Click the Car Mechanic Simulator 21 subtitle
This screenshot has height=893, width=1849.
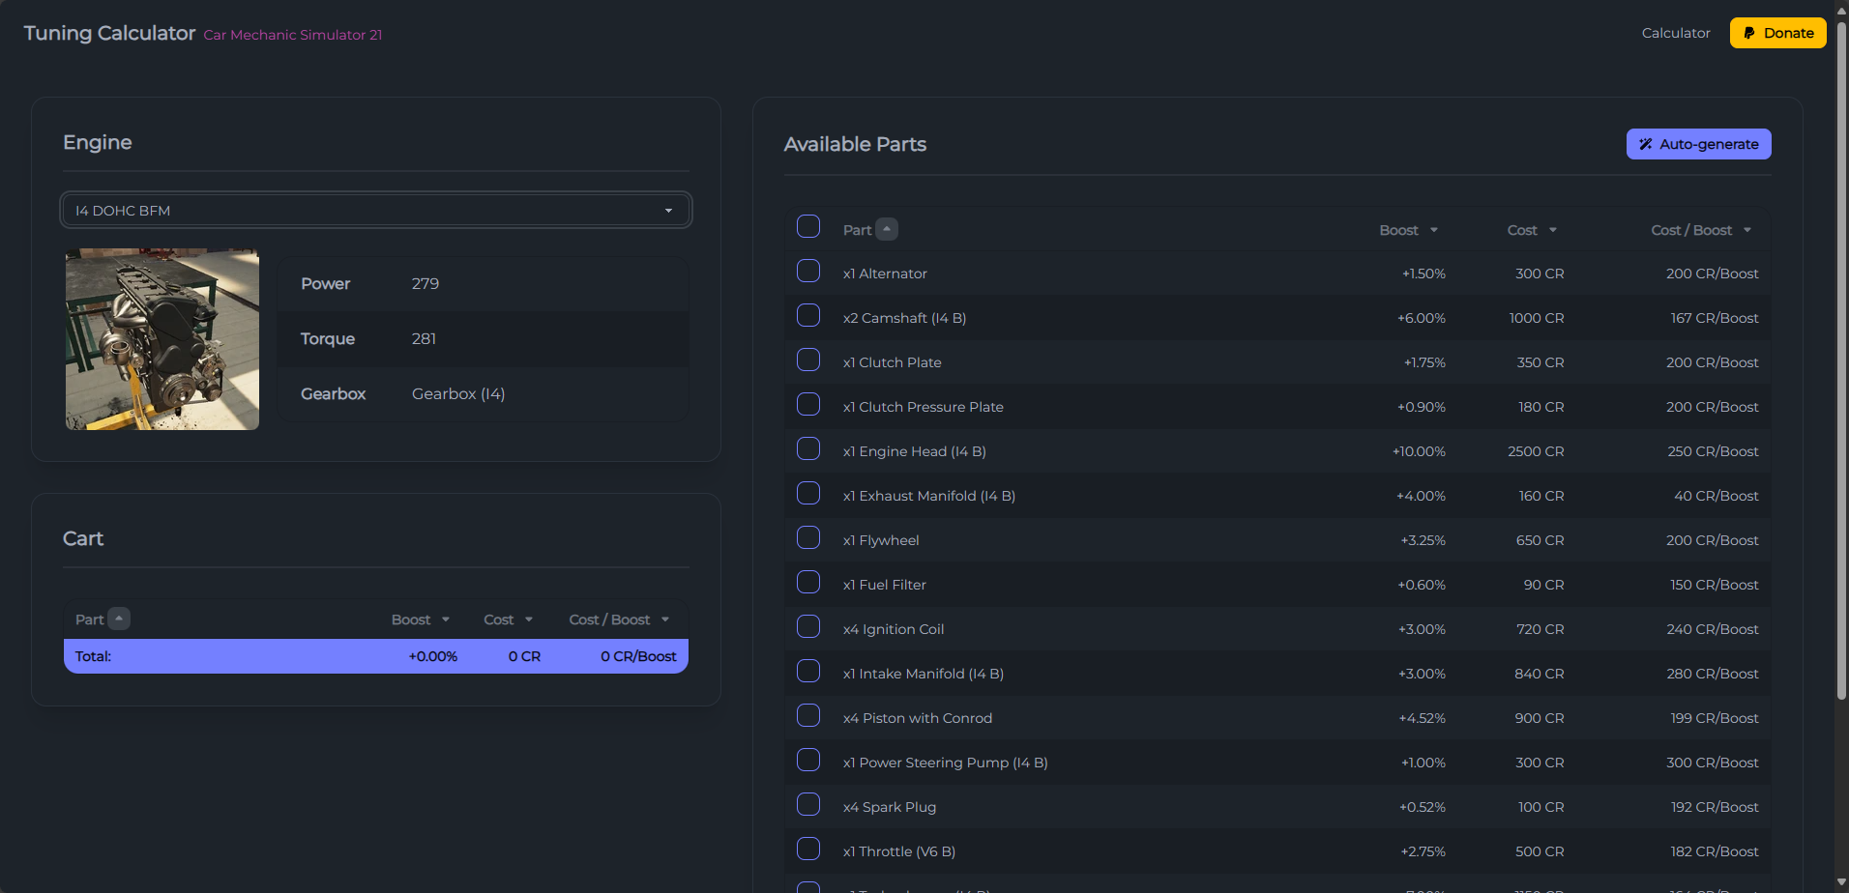click(293, 35)
